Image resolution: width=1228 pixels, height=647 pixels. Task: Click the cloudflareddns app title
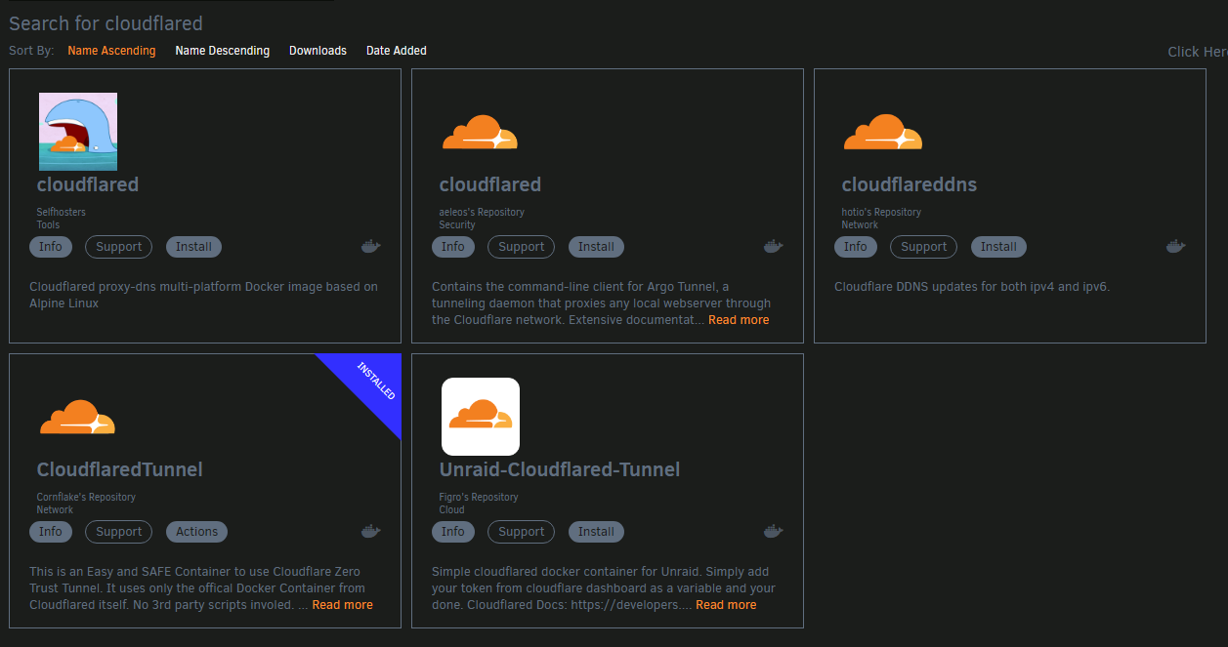point(910,184)
